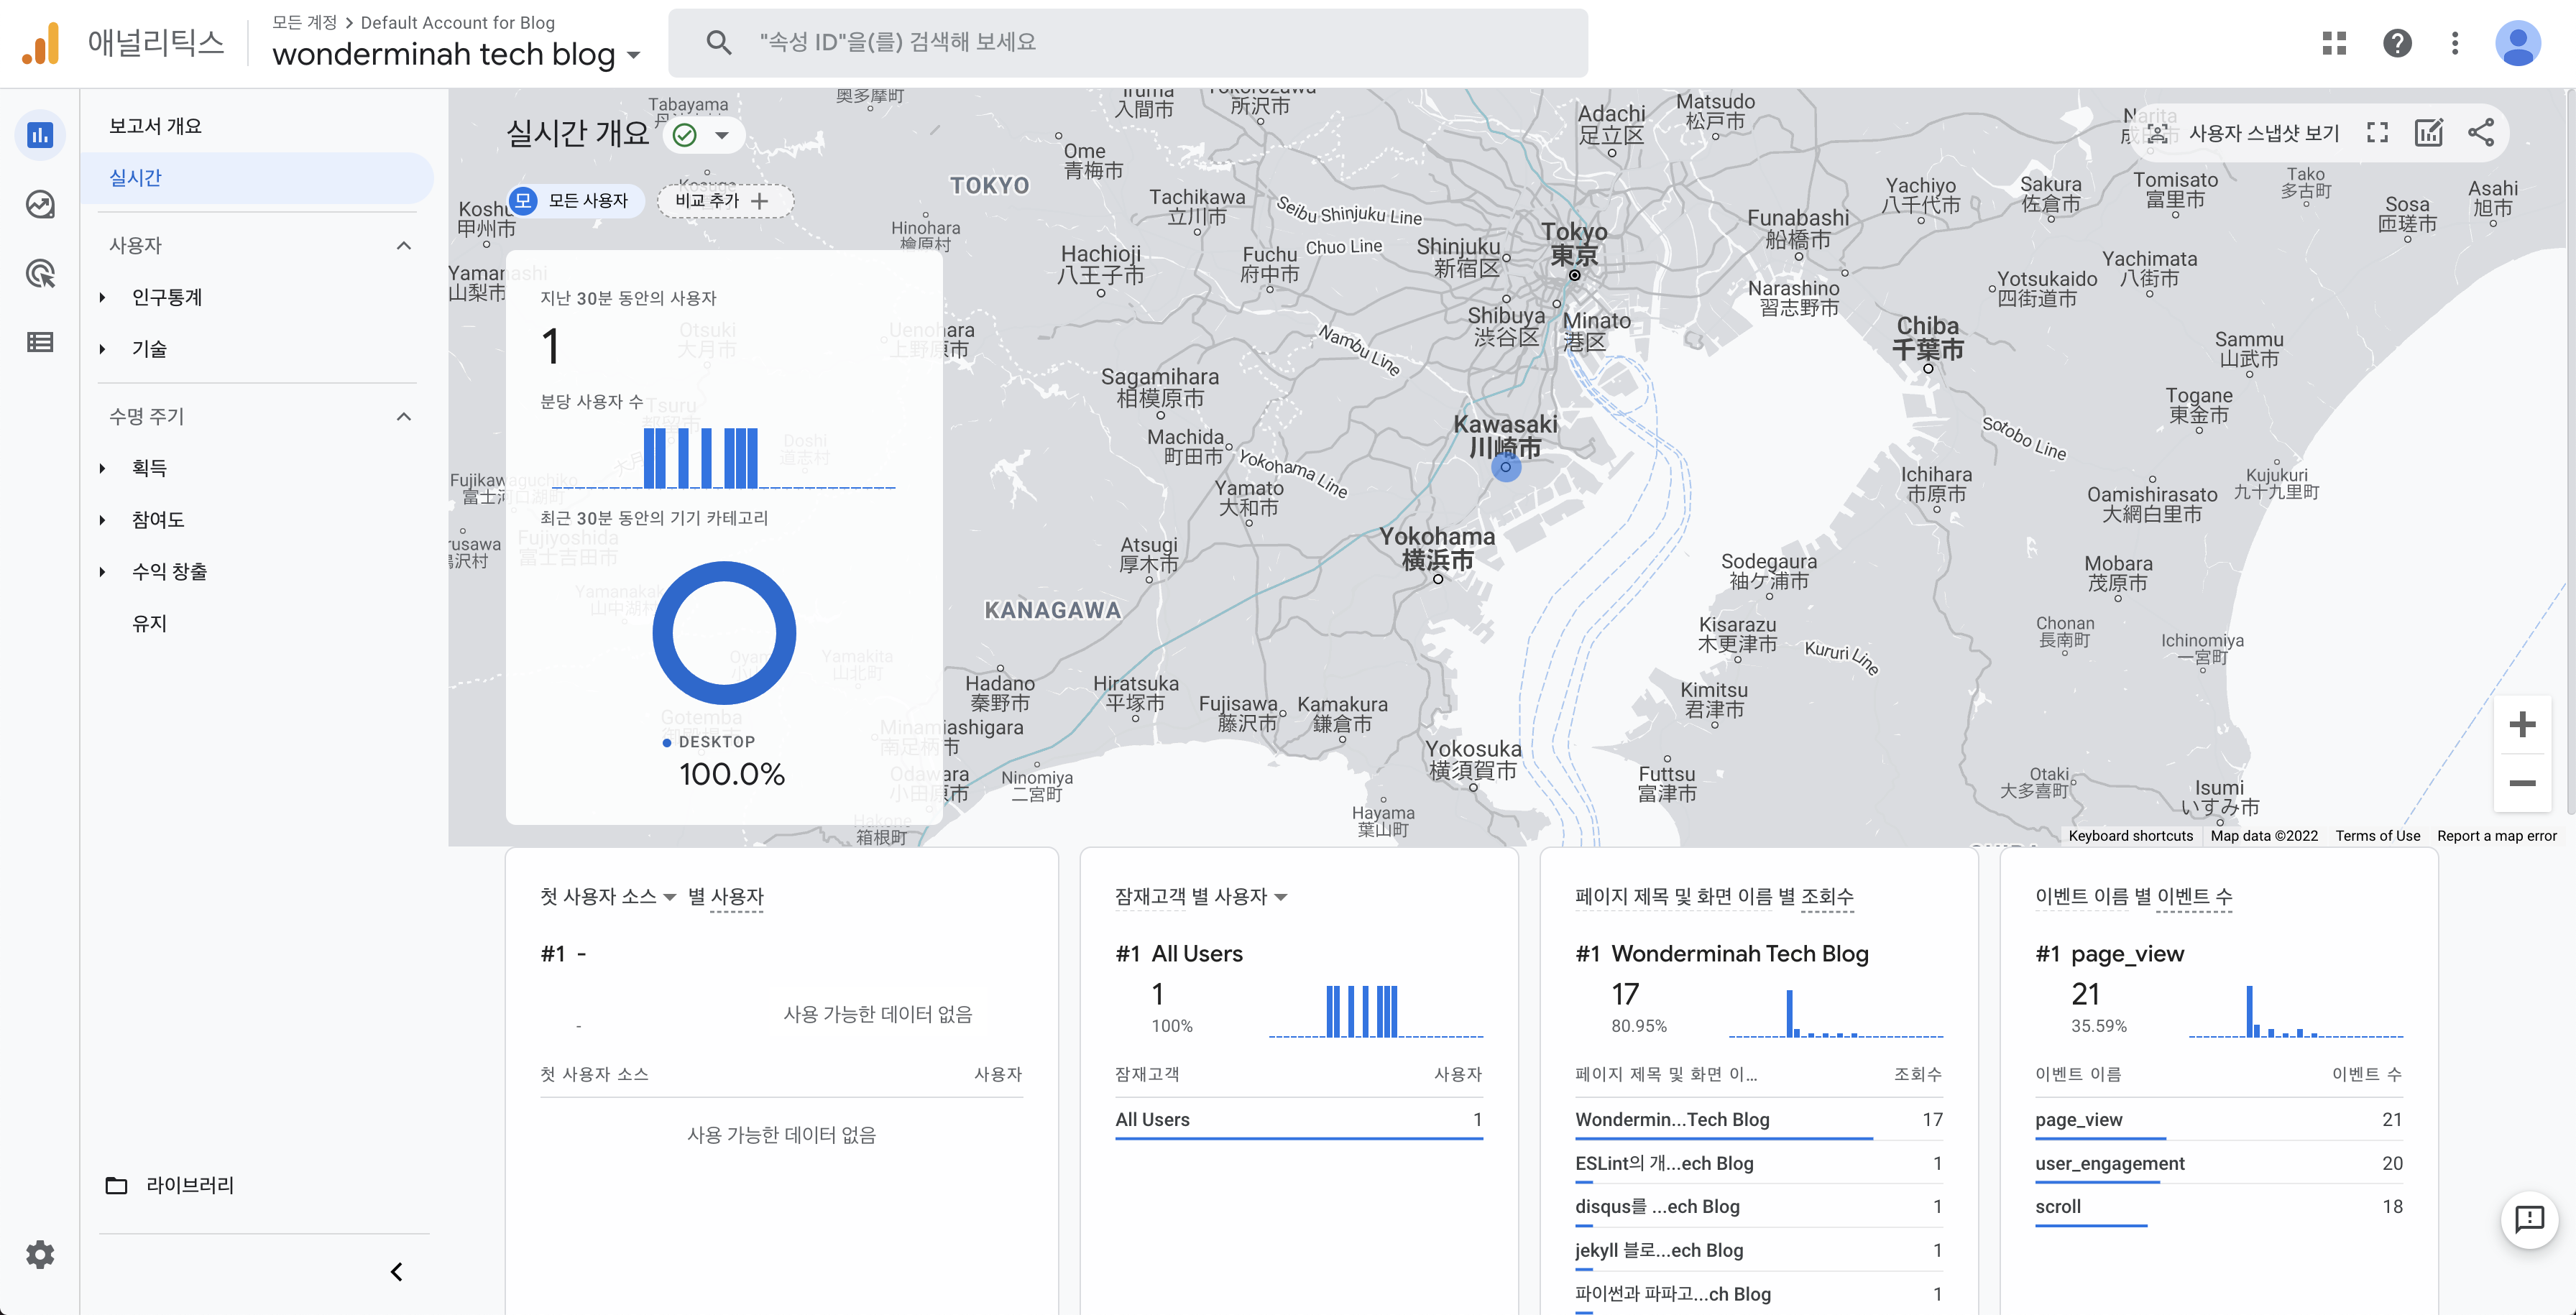Screen dimensions: 2576x1315
Task: Open the Explore icon in left rail
Action: [x=40, y=205]
